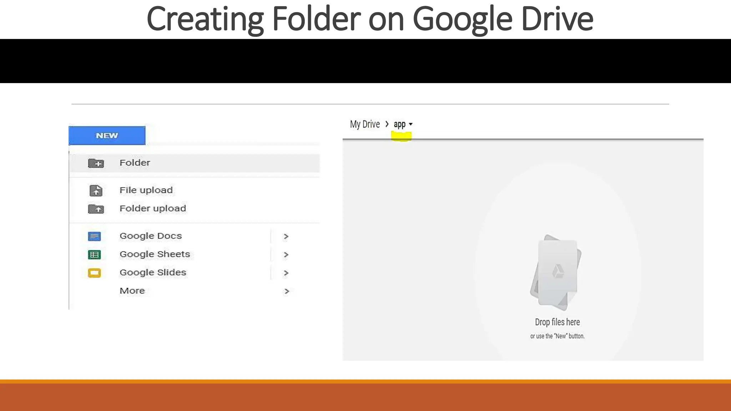Click the Google Slides icon

[x=95, y=273]
